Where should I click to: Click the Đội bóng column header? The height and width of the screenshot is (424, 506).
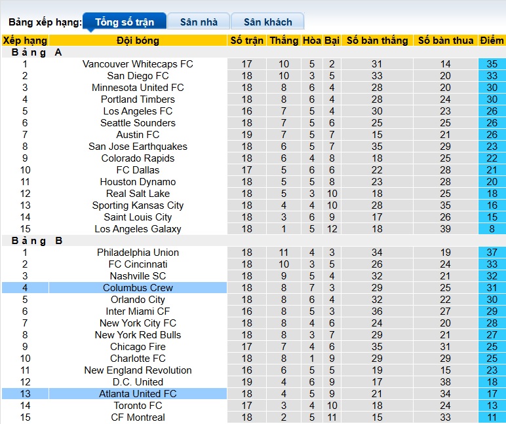[x=138, y=41]
